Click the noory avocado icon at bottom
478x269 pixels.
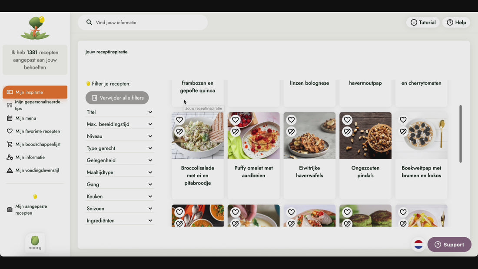(35, 243)
